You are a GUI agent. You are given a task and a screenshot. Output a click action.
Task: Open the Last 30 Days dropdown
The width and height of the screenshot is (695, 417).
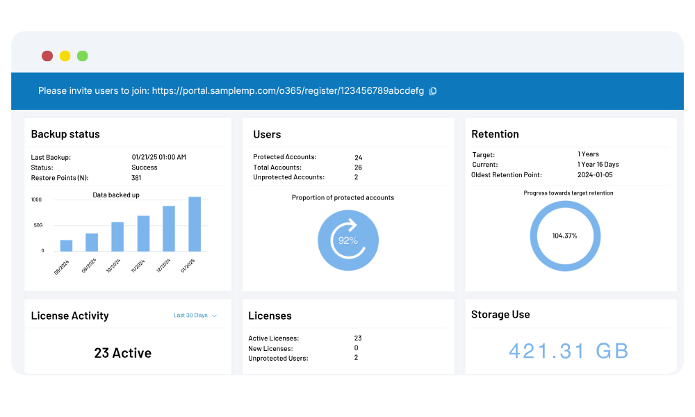(195, 316)
